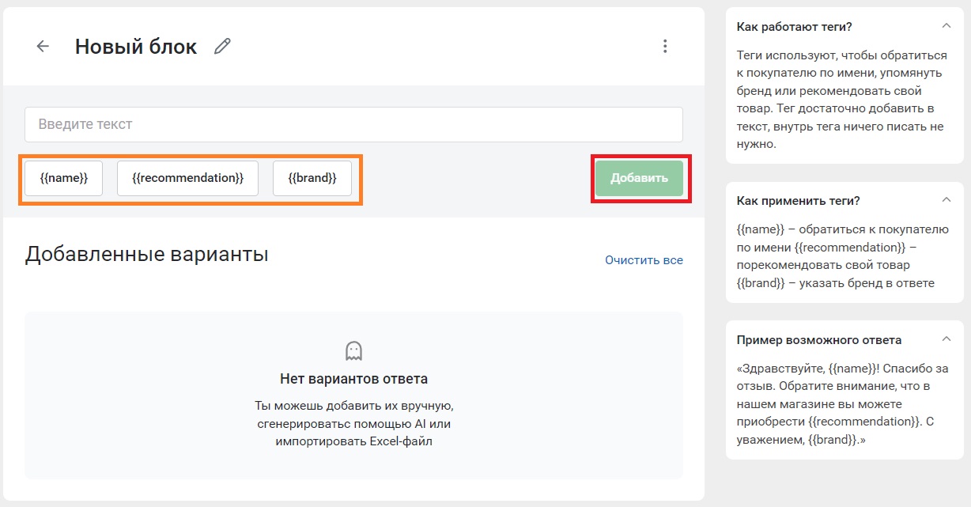
Task: Click example text starting 'Здравствуйте, {{name}}!'
Action: (x=842, y=404)
